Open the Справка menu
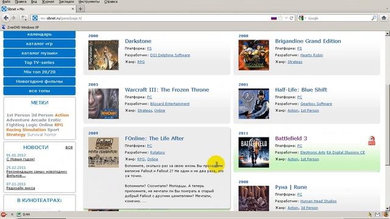Screen dimensions: 390x219 [111, 2]
